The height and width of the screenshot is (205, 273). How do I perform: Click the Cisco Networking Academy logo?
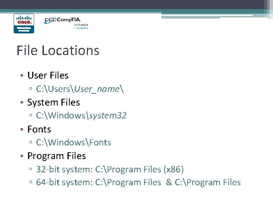point(24,24)
